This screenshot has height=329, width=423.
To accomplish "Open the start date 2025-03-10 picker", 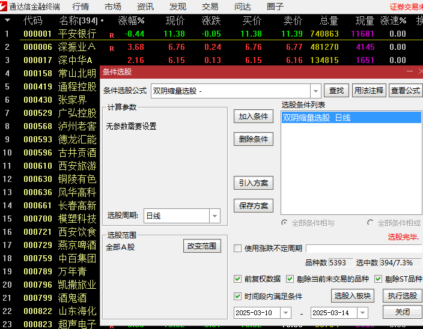I will point(285,313).
